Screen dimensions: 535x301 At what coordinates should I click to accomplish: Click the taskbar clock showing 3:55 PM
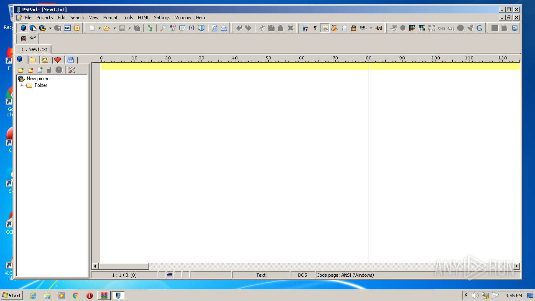pos(513,296)
